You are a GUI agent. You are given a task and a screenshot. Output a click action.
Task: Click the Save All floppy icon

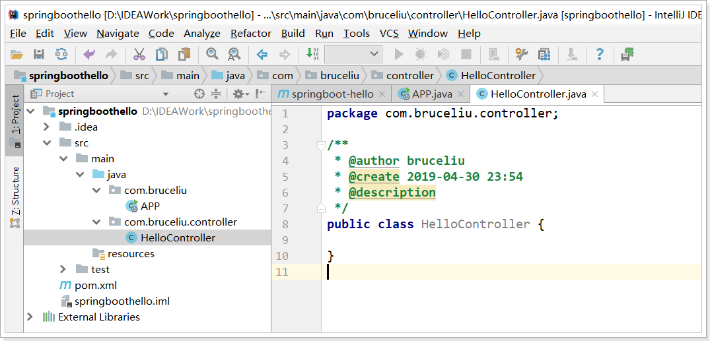point(39,55)
